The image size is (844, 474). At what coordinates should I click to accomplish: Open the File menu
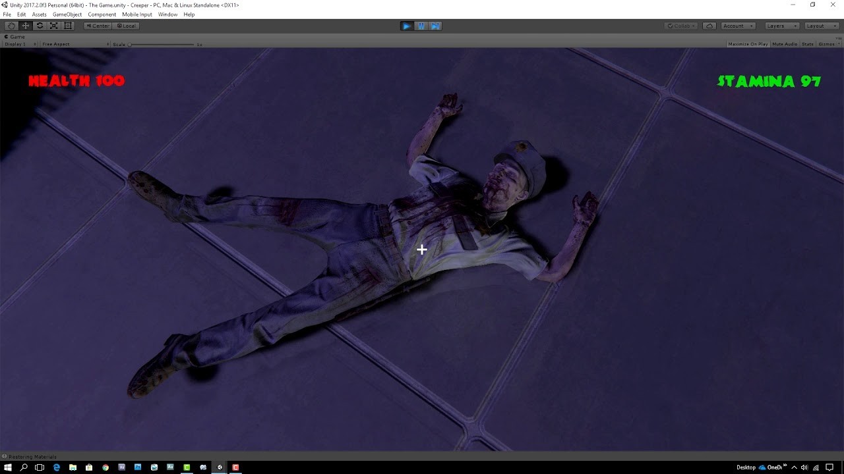coord(7,14)
